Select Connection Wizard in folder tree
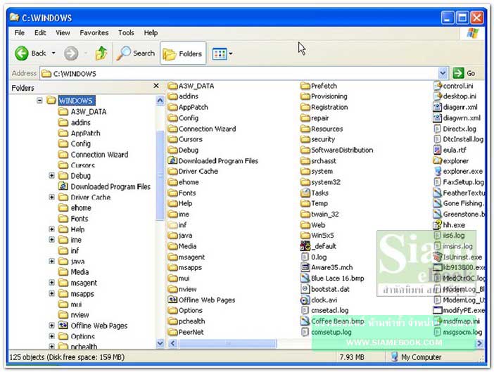This screenshot has width=494, height=372. pos(99,155)
